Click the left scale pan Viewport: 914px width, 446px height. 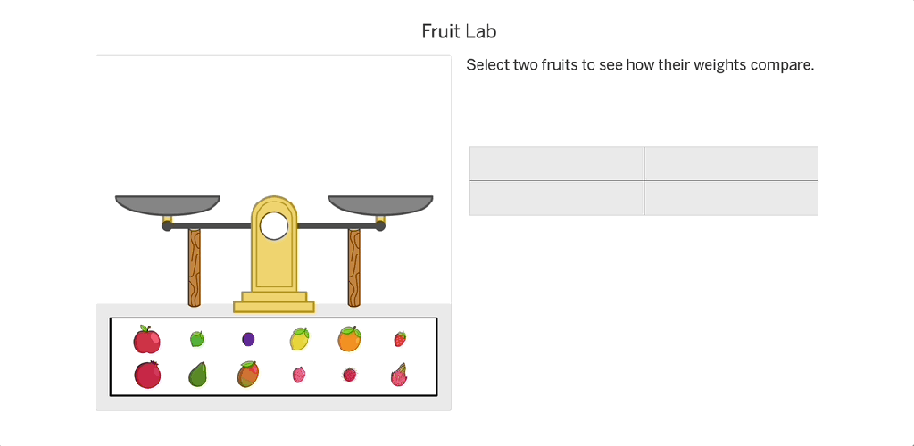coord(167,204)
